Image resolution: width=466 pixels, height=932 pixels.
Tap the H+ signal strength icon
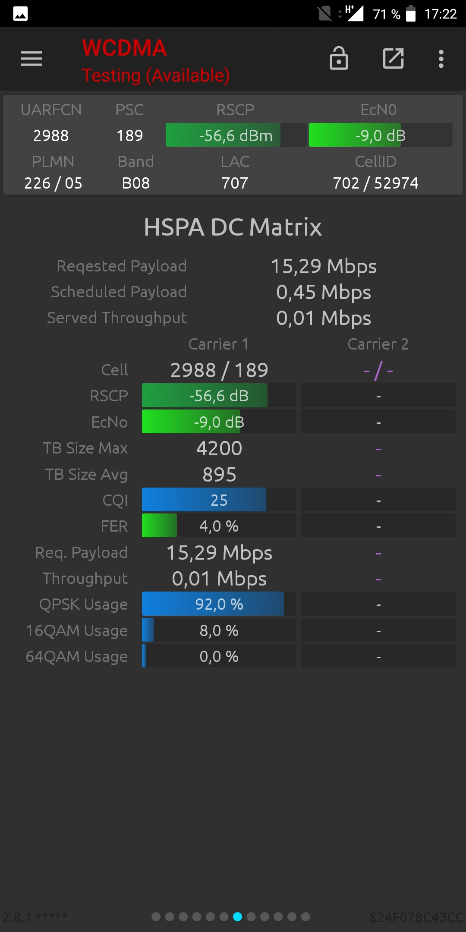[354, 13]
